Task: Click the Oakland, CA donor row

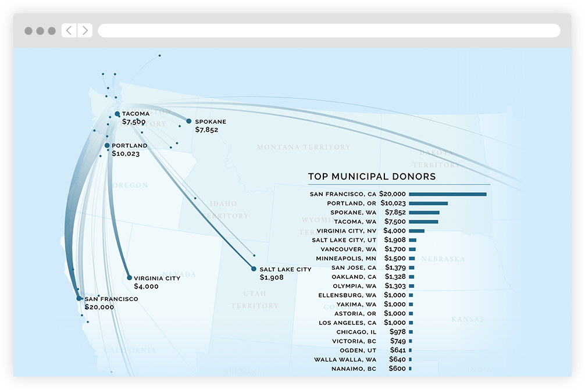Action: click(373, 277)
